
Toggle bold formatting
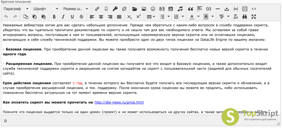54,17
